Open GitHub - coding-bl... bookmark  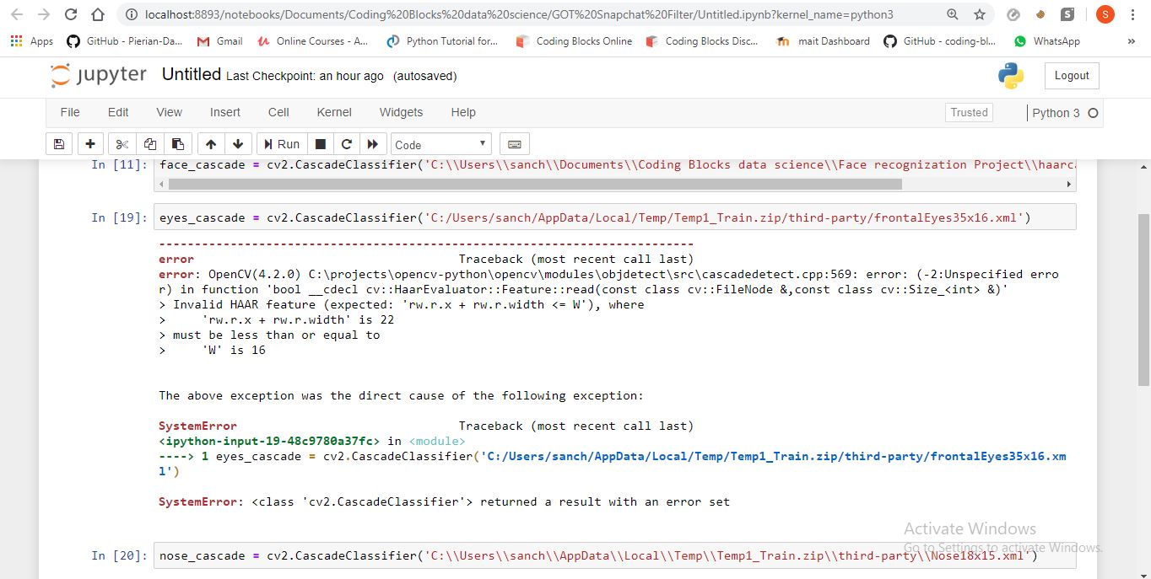pos(940,41)
